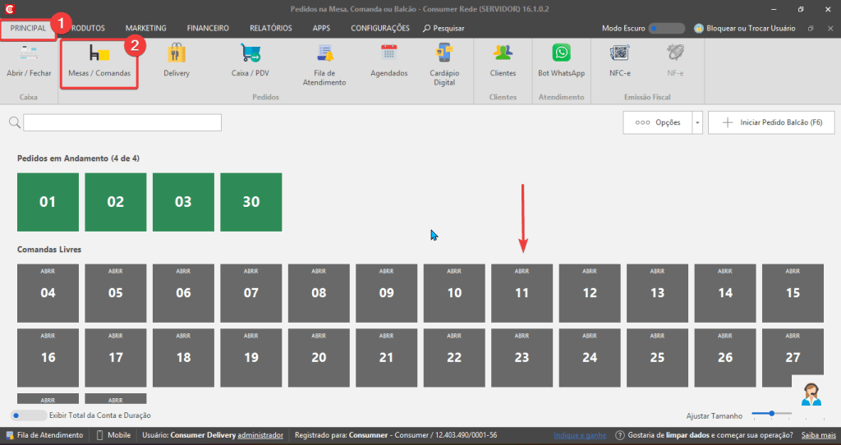This screenshot has height=445, width=841.
Task: Switch to the CONFIGURAÇÕES tab
Action: [380, 29]
